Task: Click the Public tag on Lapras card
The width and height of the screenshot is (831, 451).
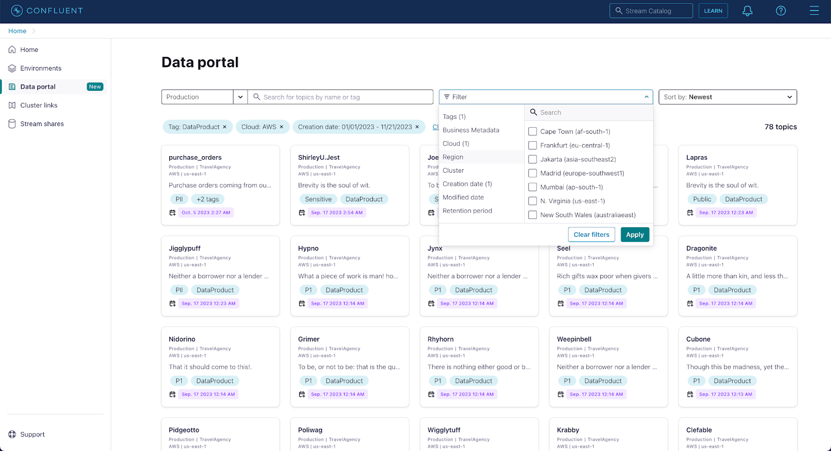Action: [702, 199]
